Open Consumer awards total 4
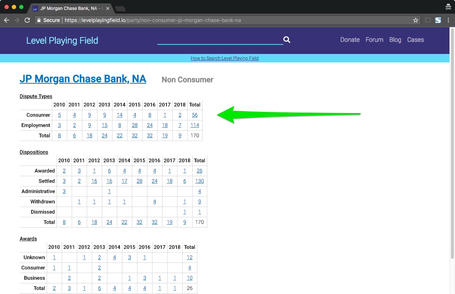This screenshot has height=294, width=455. 190,268
